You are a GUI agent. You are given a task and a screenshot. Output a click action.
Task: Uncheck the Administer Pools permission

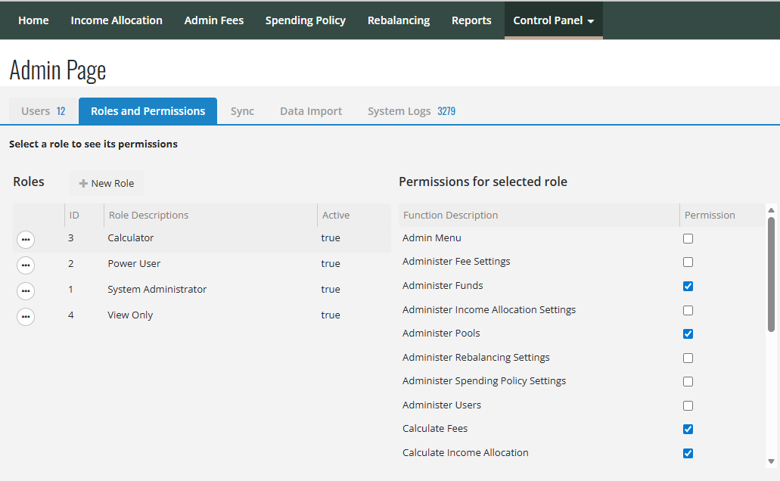pyautogui.click(x=688, y=334)
